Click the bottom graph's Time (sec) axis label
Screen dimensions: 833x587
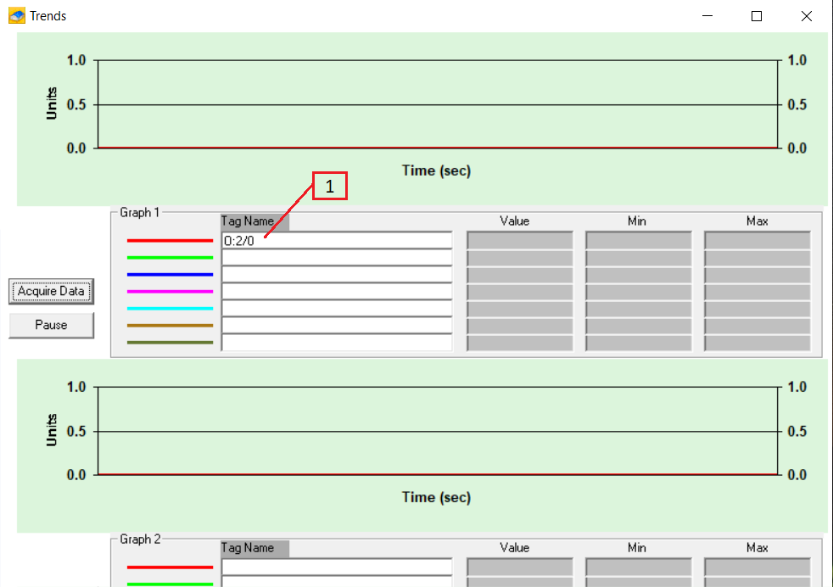(x=436, y=497)
